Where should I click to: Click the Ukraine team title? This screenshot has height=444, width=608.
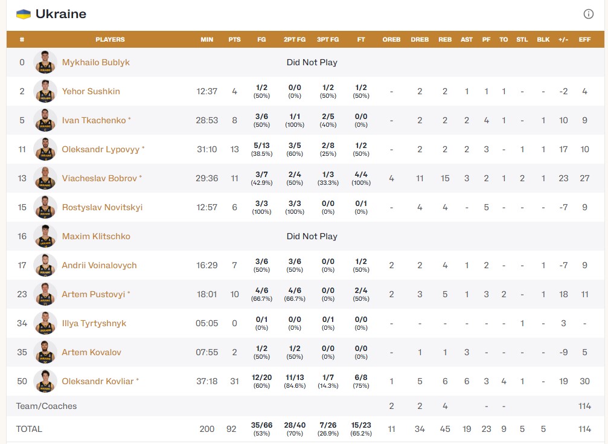point(61,14)
